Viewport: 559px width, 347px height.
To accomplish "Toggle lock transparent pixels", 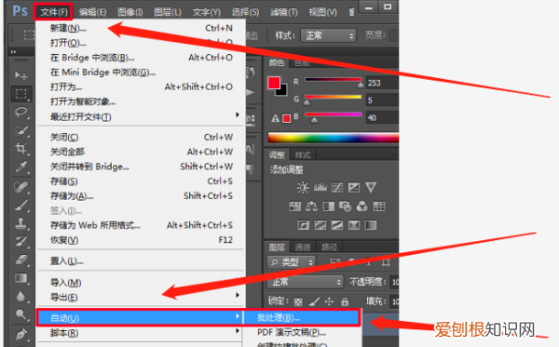I will click(298, 301).
